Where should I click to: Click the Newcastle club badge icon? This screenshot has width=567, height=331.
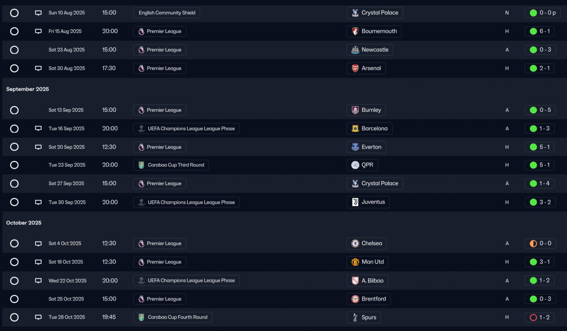click(x=355, y=50)
